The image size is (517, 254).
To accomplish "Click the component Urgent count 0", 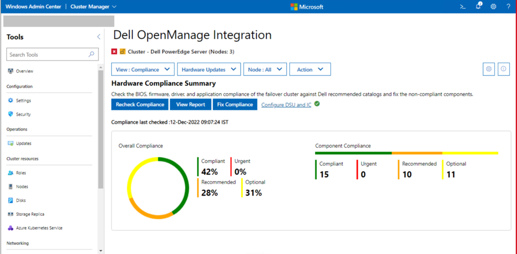I will 363,174.
